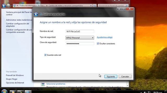Click Todos los elementos de Panel breadcrumb
The width and height of the screenshot is (167, 93).
pyautogui.click(x=32, y=6)
